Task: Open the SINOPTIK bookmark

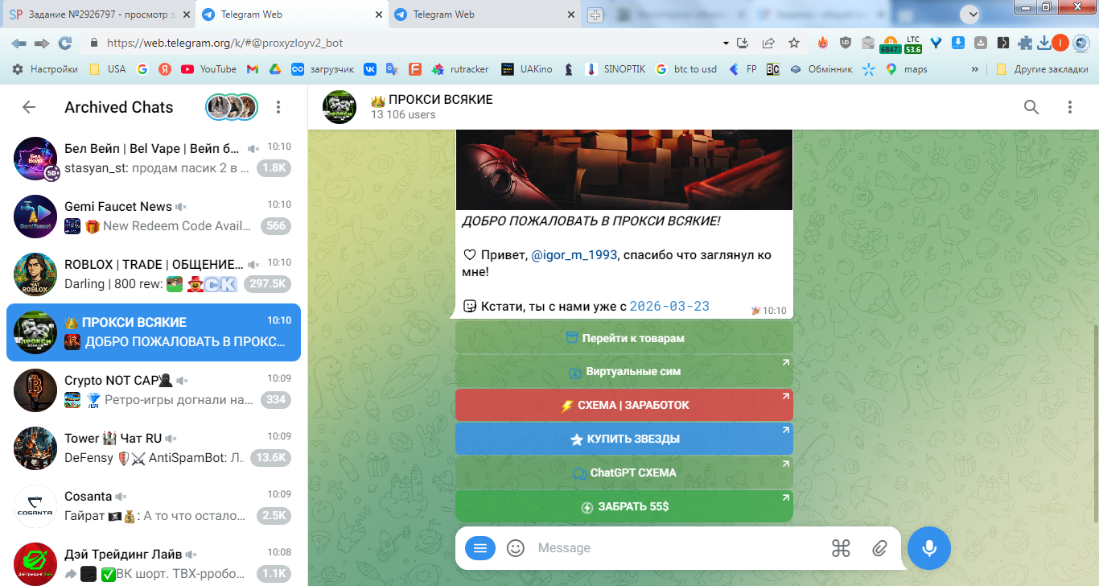Action: 615,69
